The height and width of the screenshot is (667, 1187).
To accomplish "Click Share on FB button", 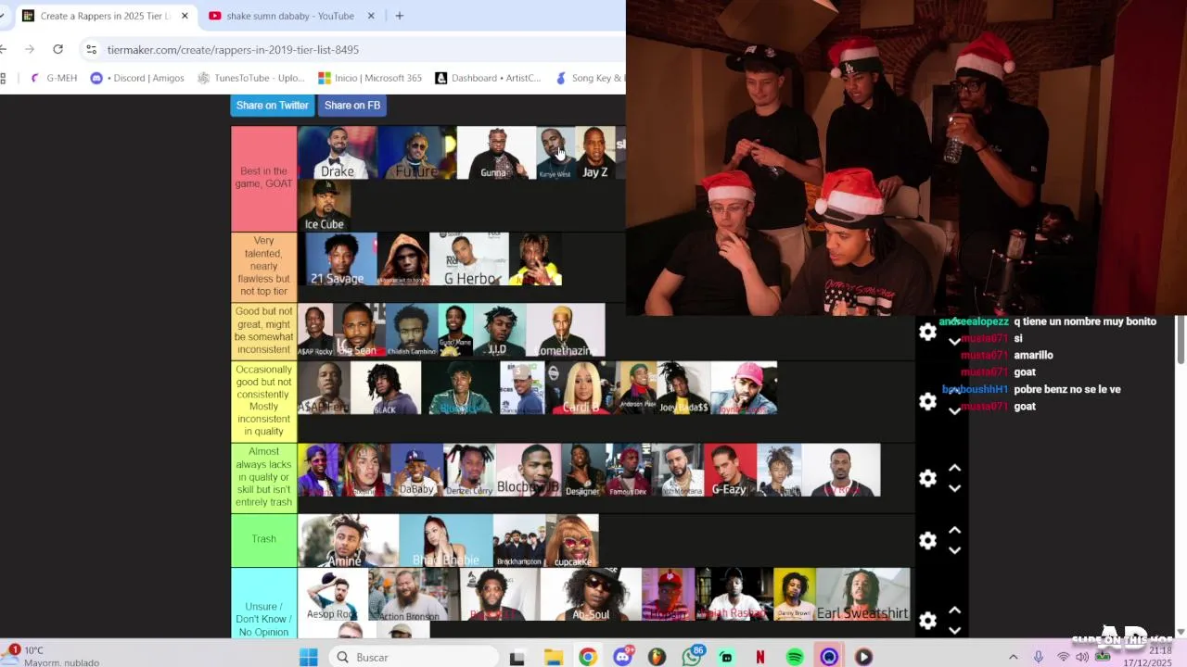I will tap(352, 106).
